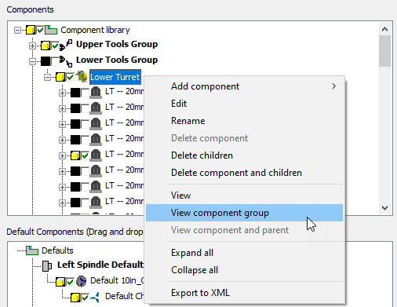Choose Expand all from the menu
Screen dimensions: 397x307
click(x=244, y=253)
